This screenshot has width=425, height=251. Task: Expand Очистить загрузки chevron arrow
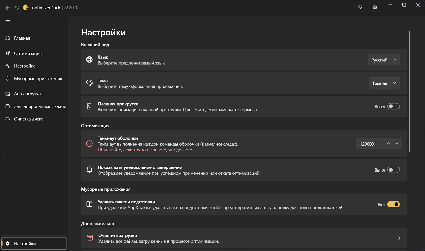tap(399, 238)
